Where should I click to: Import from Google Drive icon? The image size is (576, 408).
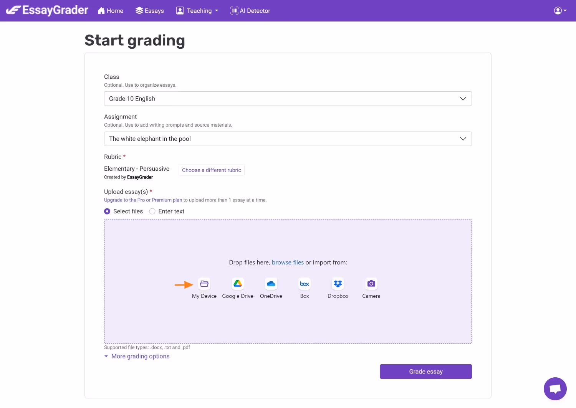tap(238, 284)
